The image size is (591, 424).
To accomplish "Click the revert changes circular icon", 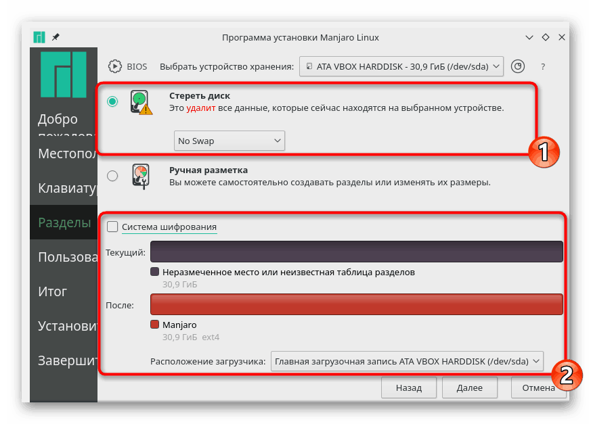I will tap(518, 67).
